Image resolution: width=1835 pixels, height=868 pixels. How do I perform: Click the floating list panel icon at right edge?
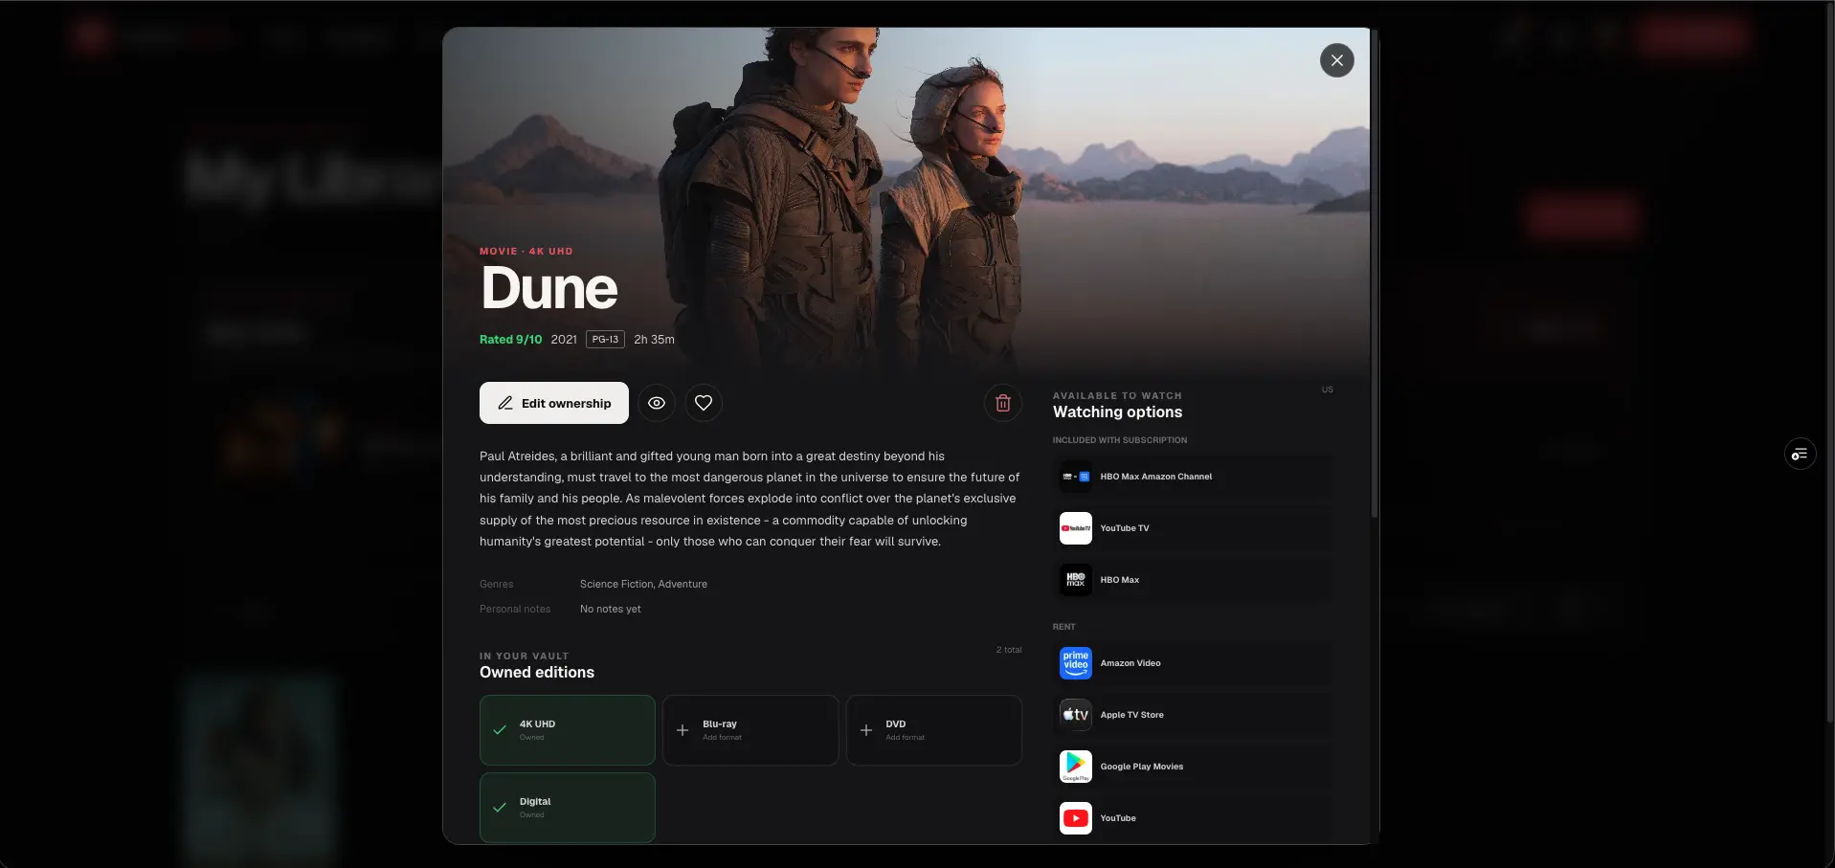coord(1800,454)
